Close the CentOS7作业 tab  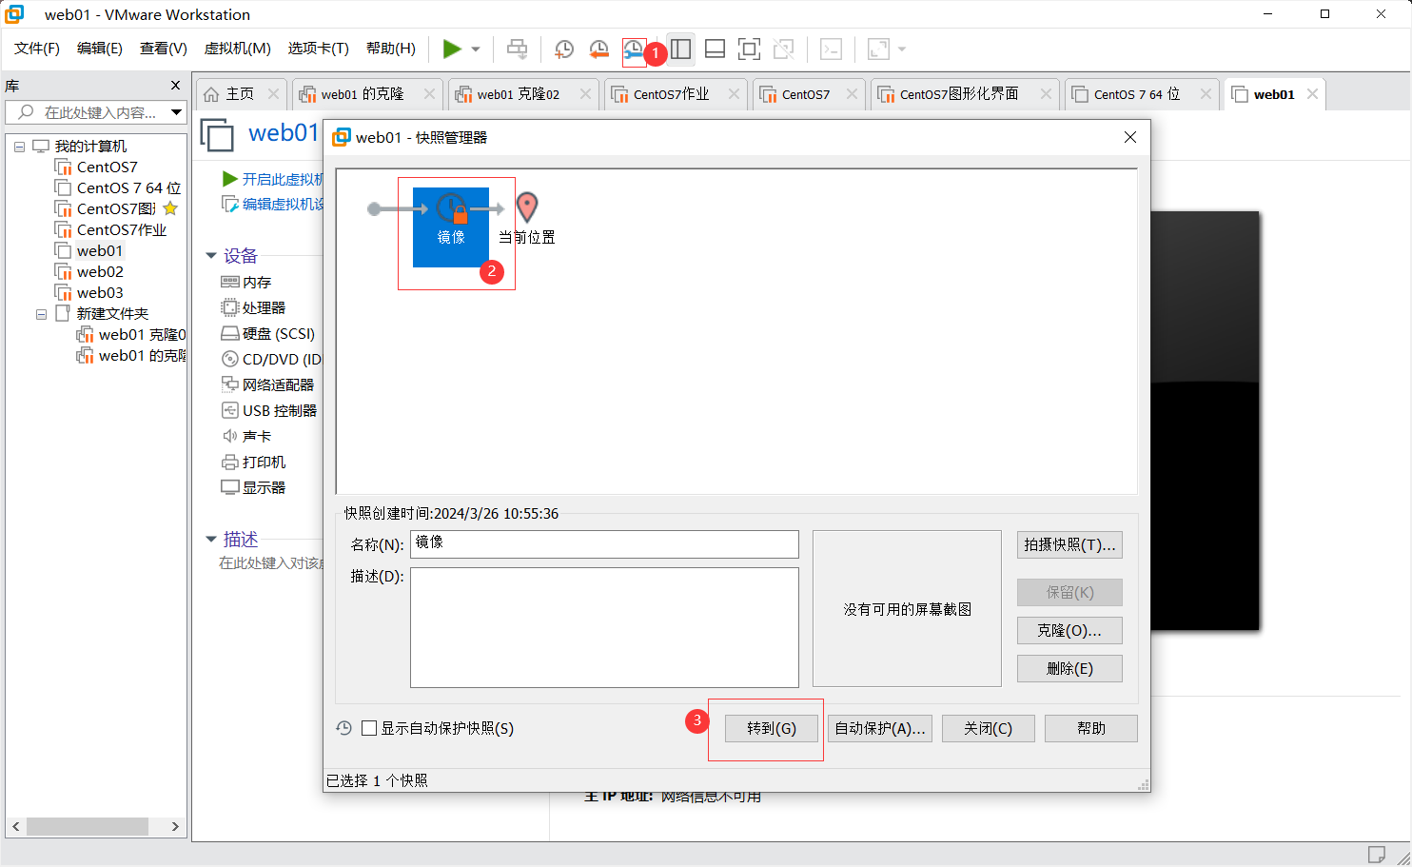[x=734, y=93]
